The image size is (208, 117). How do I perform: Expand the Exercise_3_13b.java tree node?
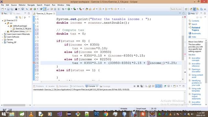click(11, 29)
